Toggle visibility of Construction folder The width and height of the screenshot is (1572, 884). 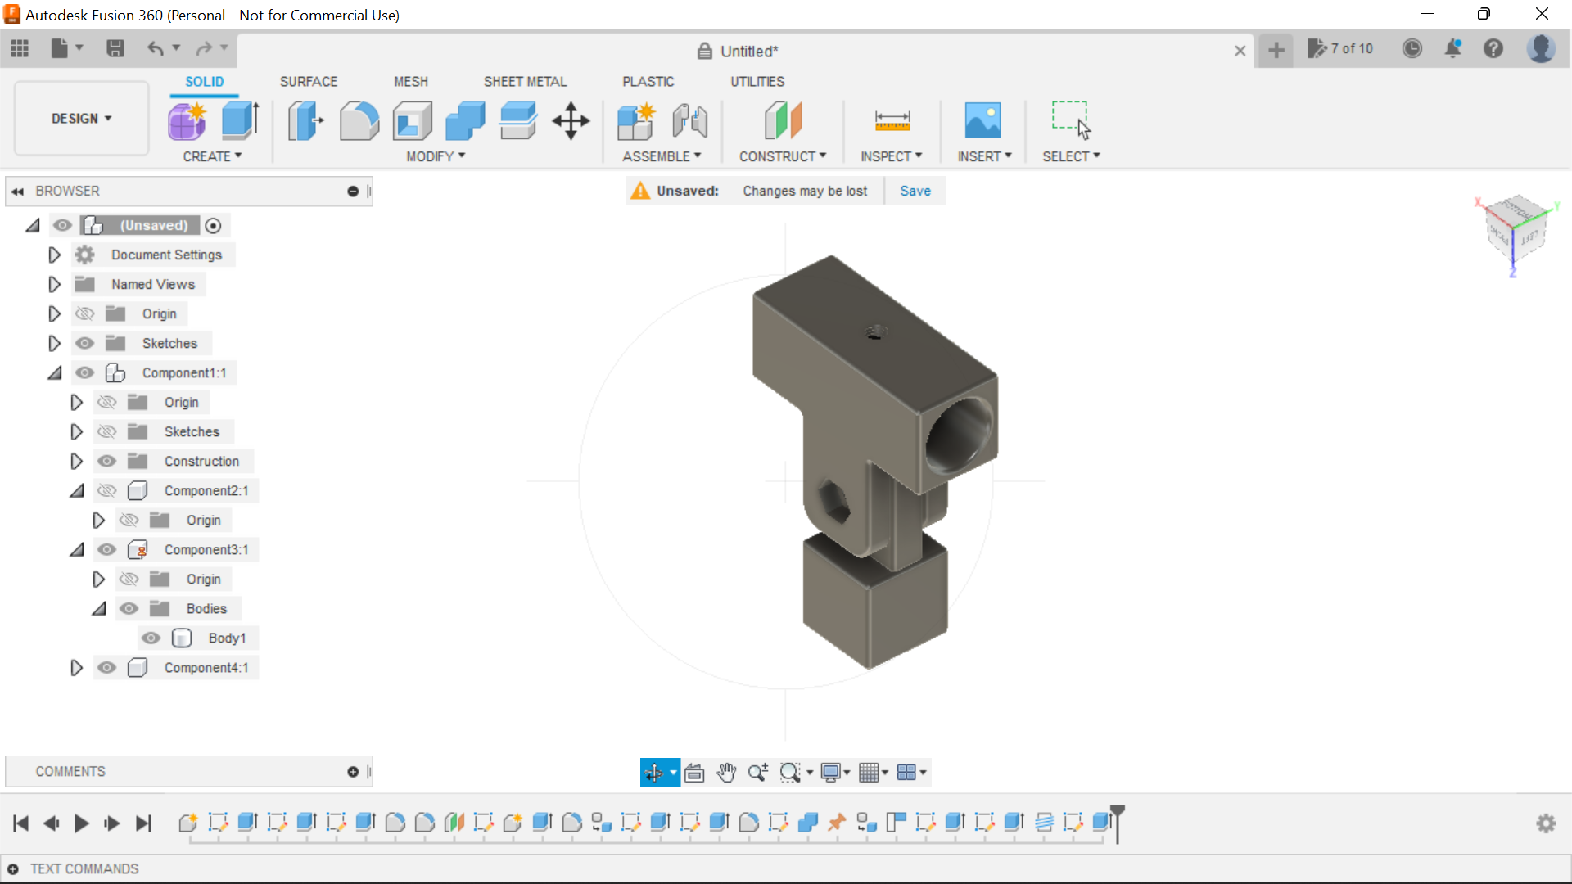pos(106,461)
